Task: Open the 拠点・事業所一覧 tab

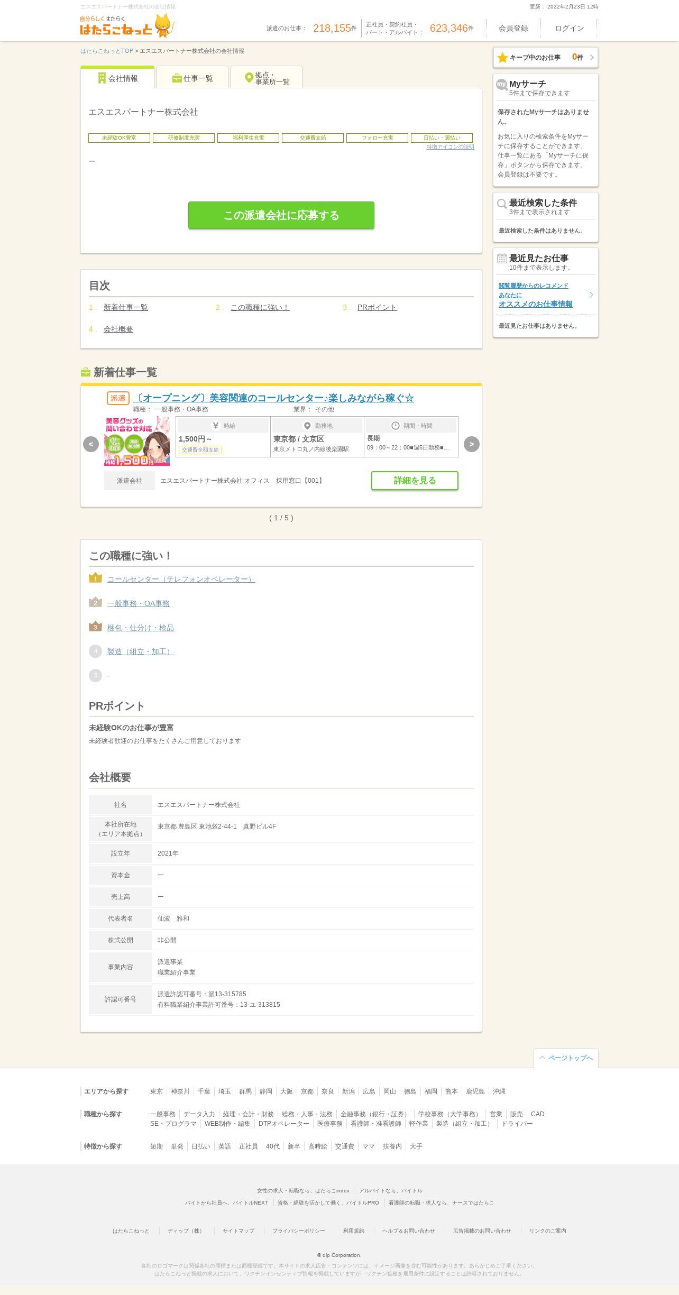Action: click(x=267, y=78)
